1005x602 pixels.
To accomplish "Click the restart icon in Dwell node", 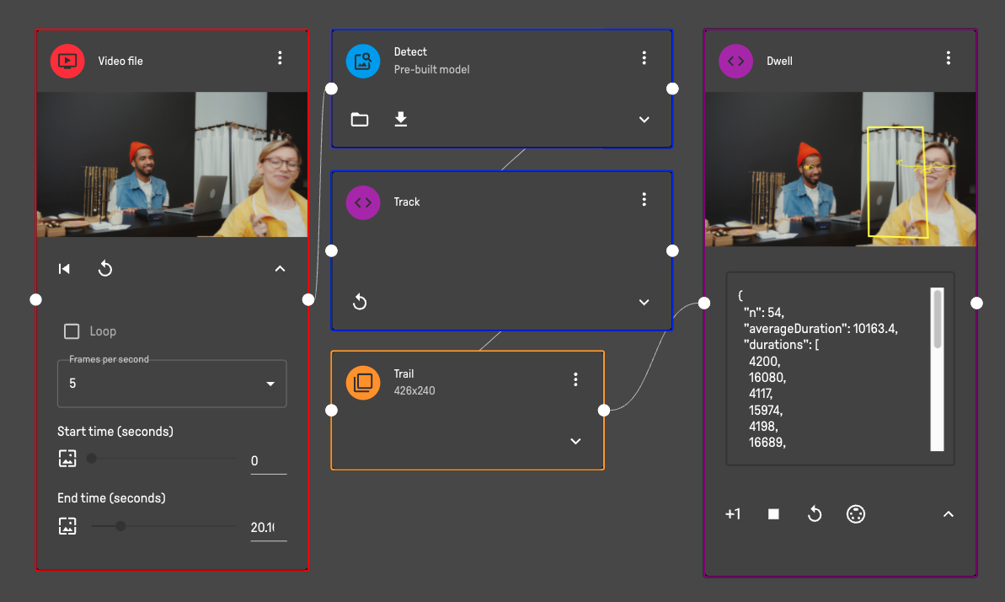I will click(815, 514).
